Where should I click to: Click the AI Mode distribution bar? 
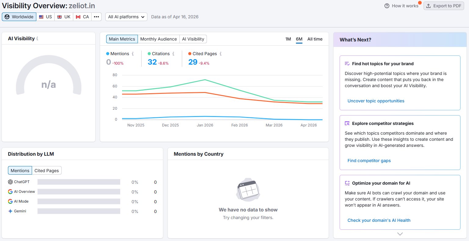point(79,201)
